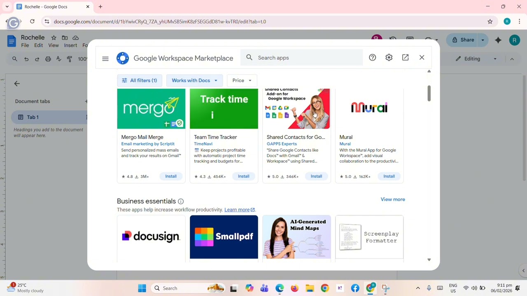Image resolution: width=527 pixels, height=296 pixels.
Task: Click the Share button in Docs
Action: (x=463, y=40)
